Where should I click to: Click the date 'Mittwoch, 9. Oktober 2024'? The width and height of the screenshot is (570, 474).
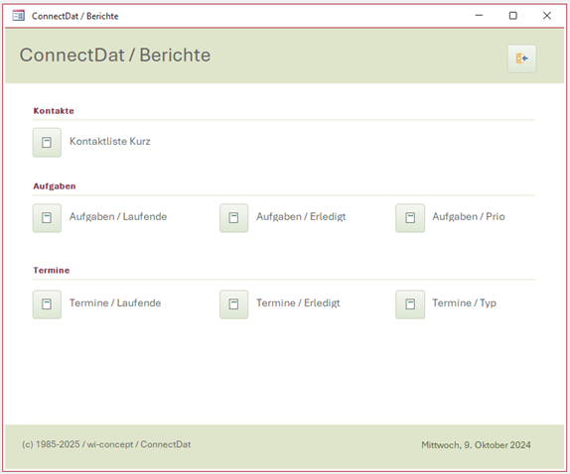476,445
